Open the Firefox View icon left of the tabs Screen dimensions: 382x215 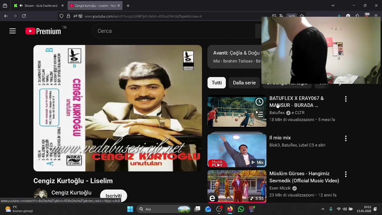(5, 6)
